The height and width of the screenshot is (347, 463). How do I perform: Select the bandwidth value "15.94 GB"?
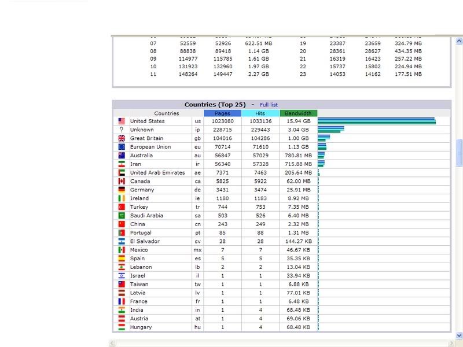pyautogui.click(x=299, y=121)
